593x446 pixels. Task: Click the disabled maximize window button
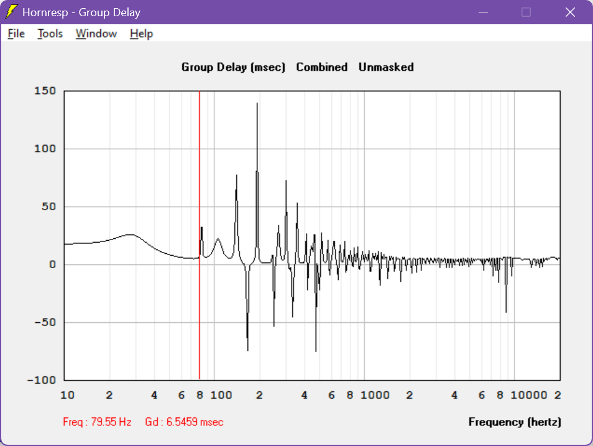coord(526,12)
